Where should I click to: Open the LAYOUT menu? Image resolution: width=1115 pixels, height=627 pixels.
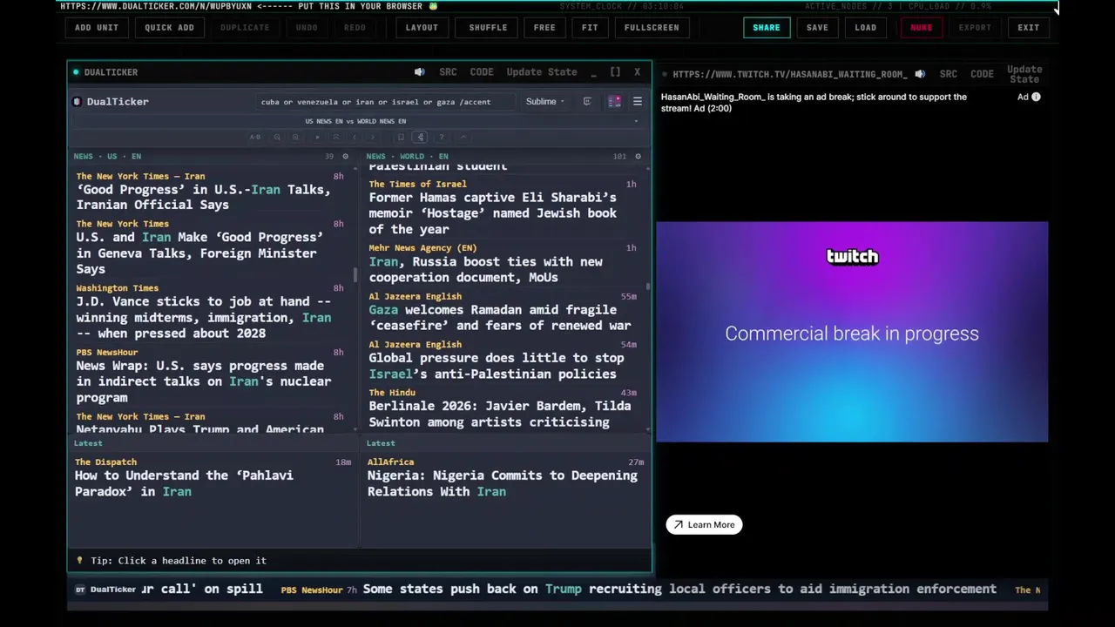point(422,27)
